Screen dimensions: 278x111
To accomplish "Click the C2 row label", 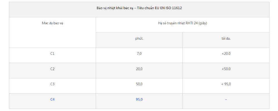I will point(52,69).
